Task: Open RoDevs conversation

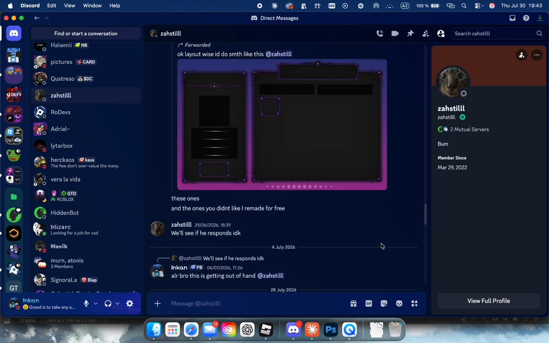Action: 86,112
